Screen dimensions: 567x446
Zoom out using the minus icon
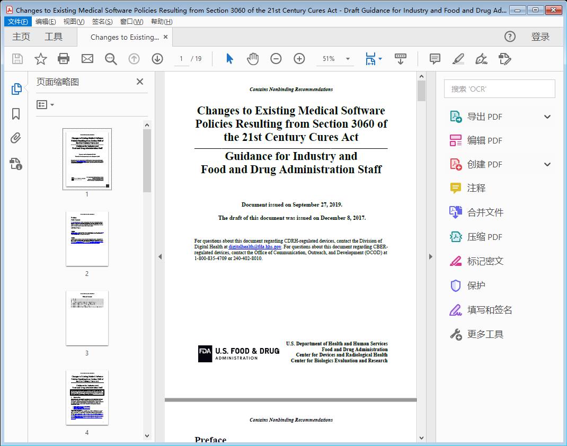tap(276, 59)
